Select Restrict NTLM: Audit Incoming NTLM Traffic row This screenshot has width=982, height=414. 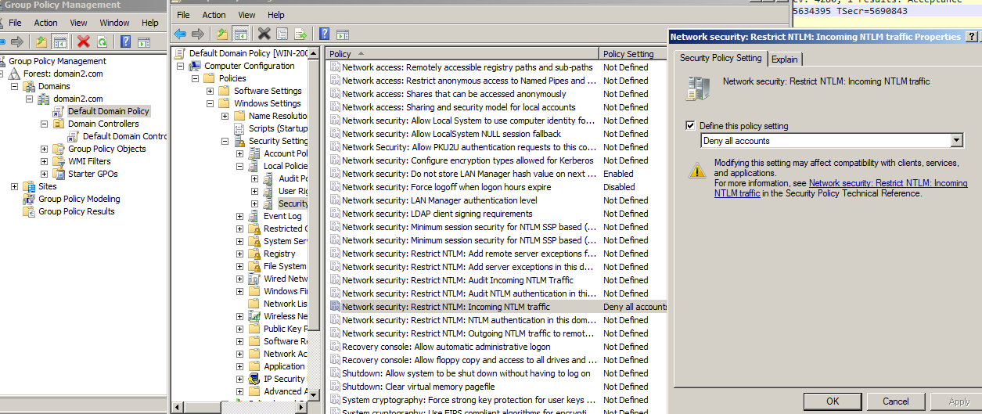[497, 280]
